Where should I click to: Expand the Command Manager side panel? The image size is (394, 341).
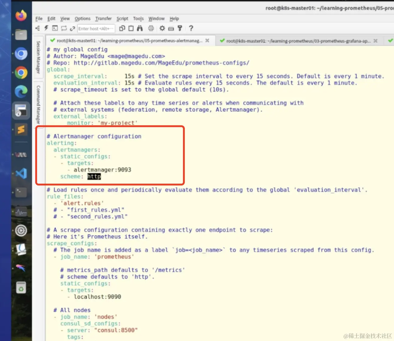pyautogui.click(x=38, y=105)
